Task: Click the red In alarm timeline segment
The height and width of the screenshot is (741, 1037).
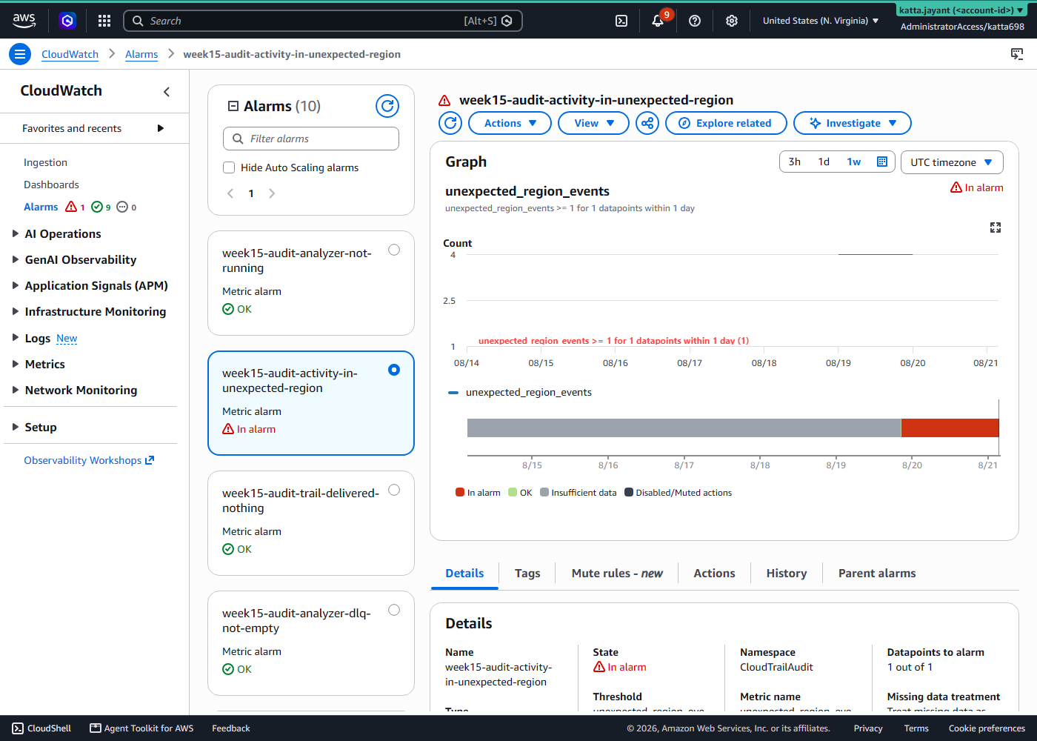Action: point(950,428)
